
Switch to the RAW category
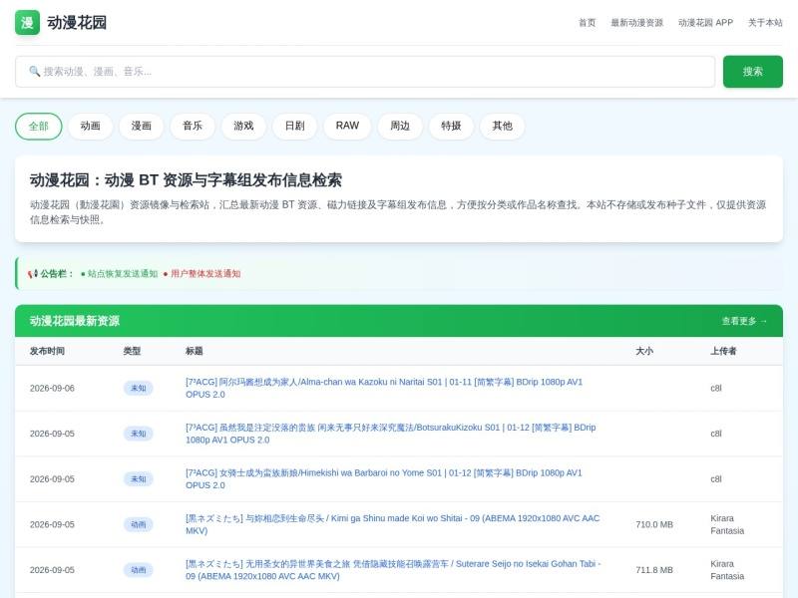point(347,127)
